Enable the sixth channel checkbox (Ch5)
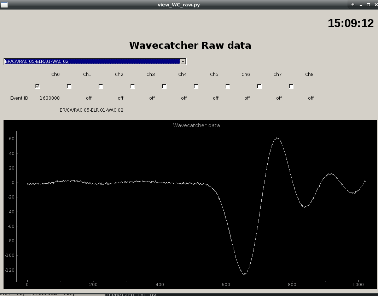This screenshot has height=296, width=378. pyautogui.click(x=196, y=86)
